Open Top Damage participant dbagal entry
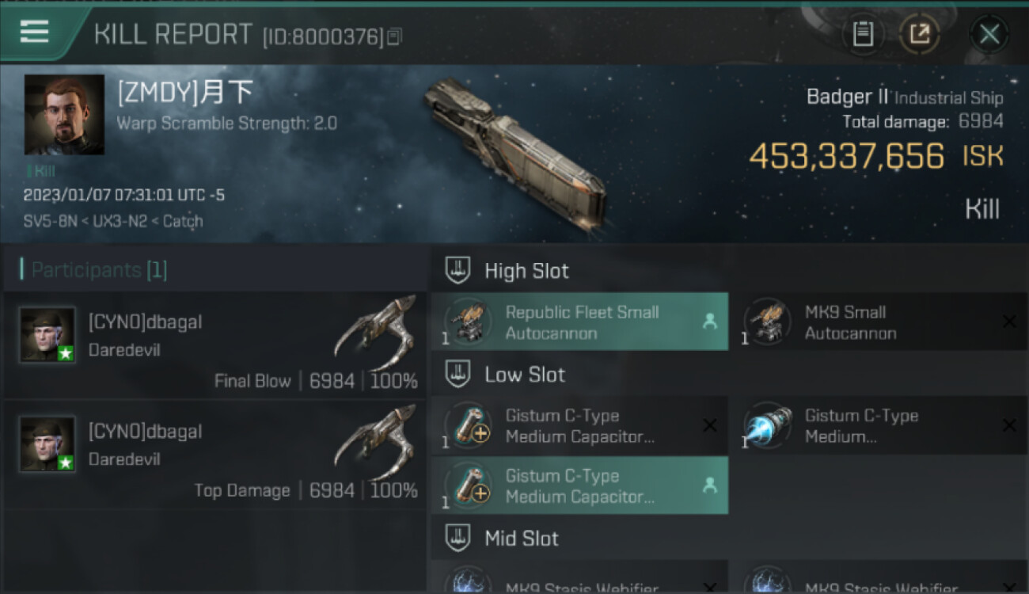The height and width of the screenshot is (594, 1029). (215, 454)
